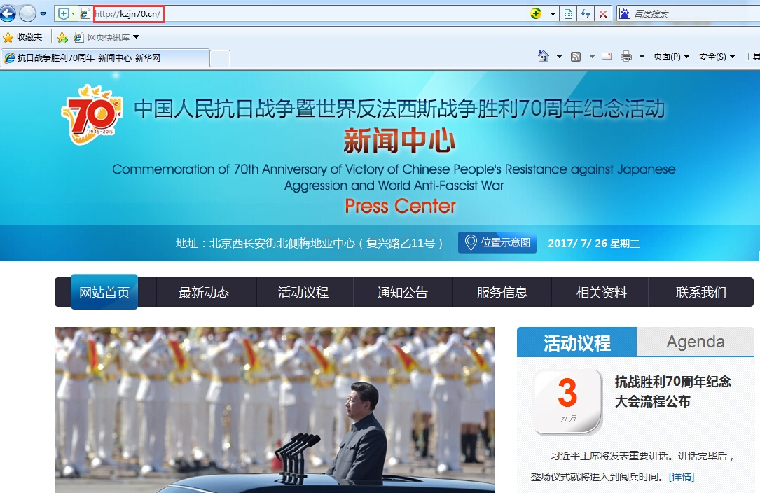
Task: Click the browser Back arrow button
Action: click(8, 13)
